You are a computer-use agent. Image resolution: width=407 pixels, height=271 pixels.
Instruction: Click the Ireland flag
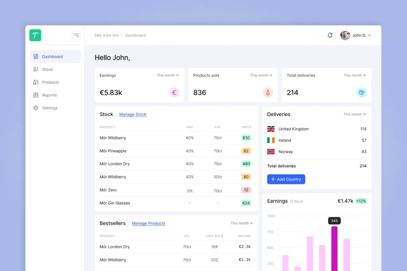(x=271, y=140)
